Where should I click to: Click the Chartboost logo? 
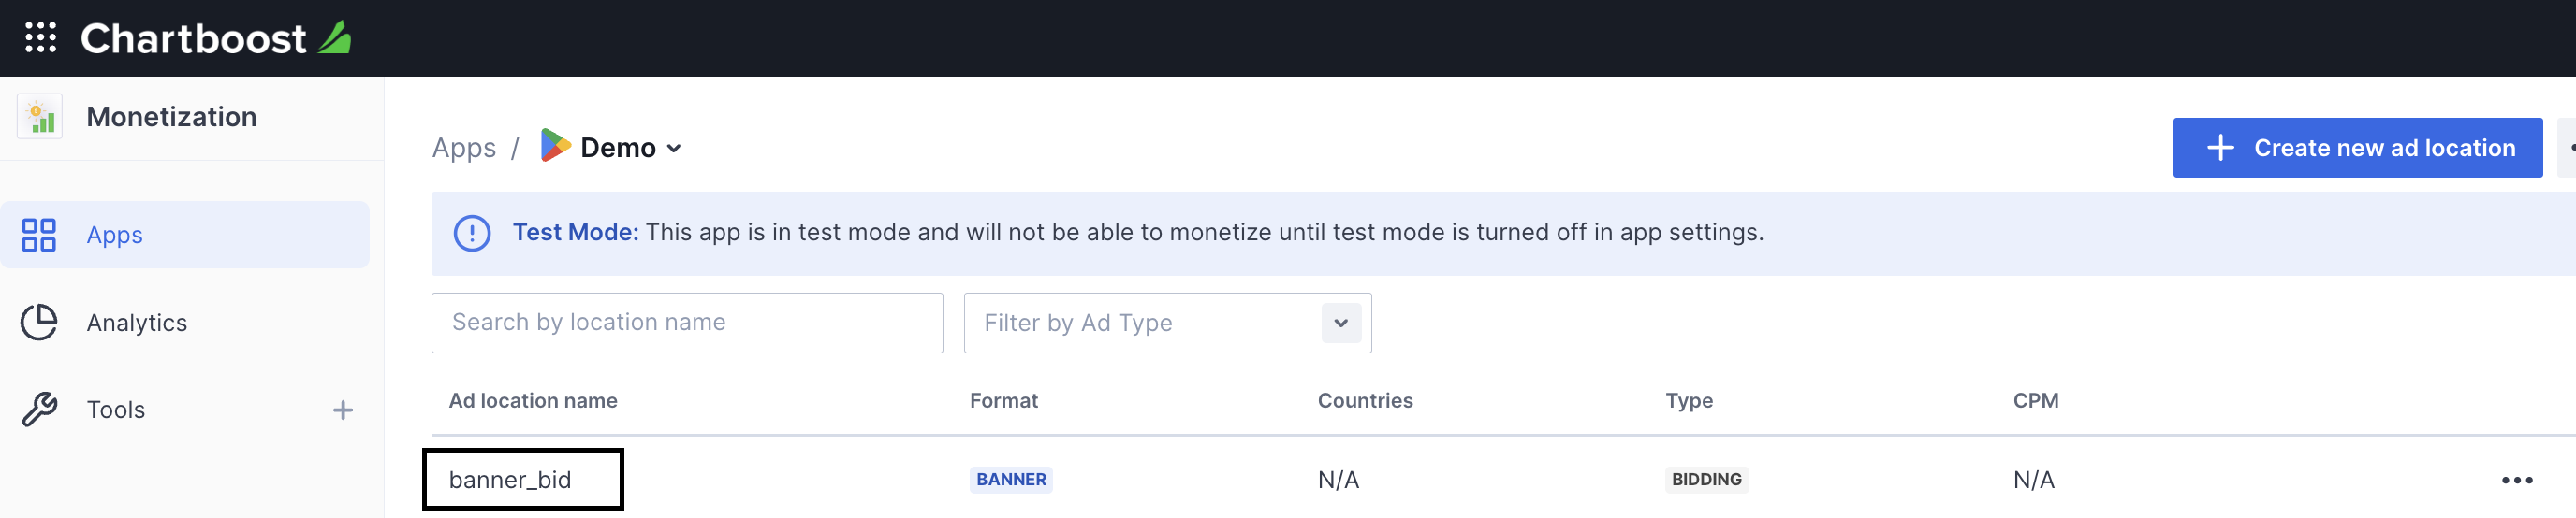(x=215, y=38)
